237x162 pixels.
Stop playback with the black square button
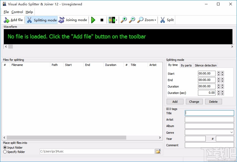click(x=102, y=20)
